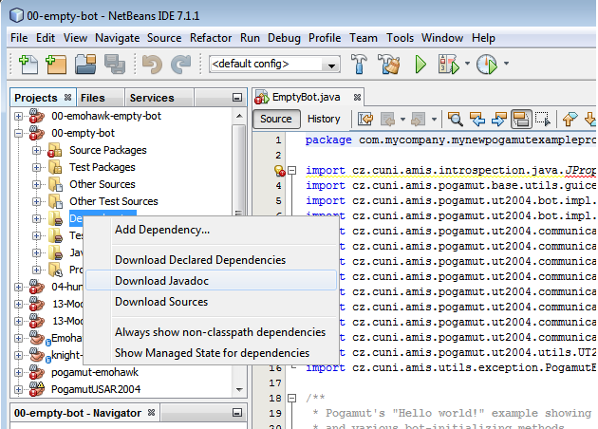The image size is (598, 429).
Task: Open the Refactor menu
Action: [211, 38]
